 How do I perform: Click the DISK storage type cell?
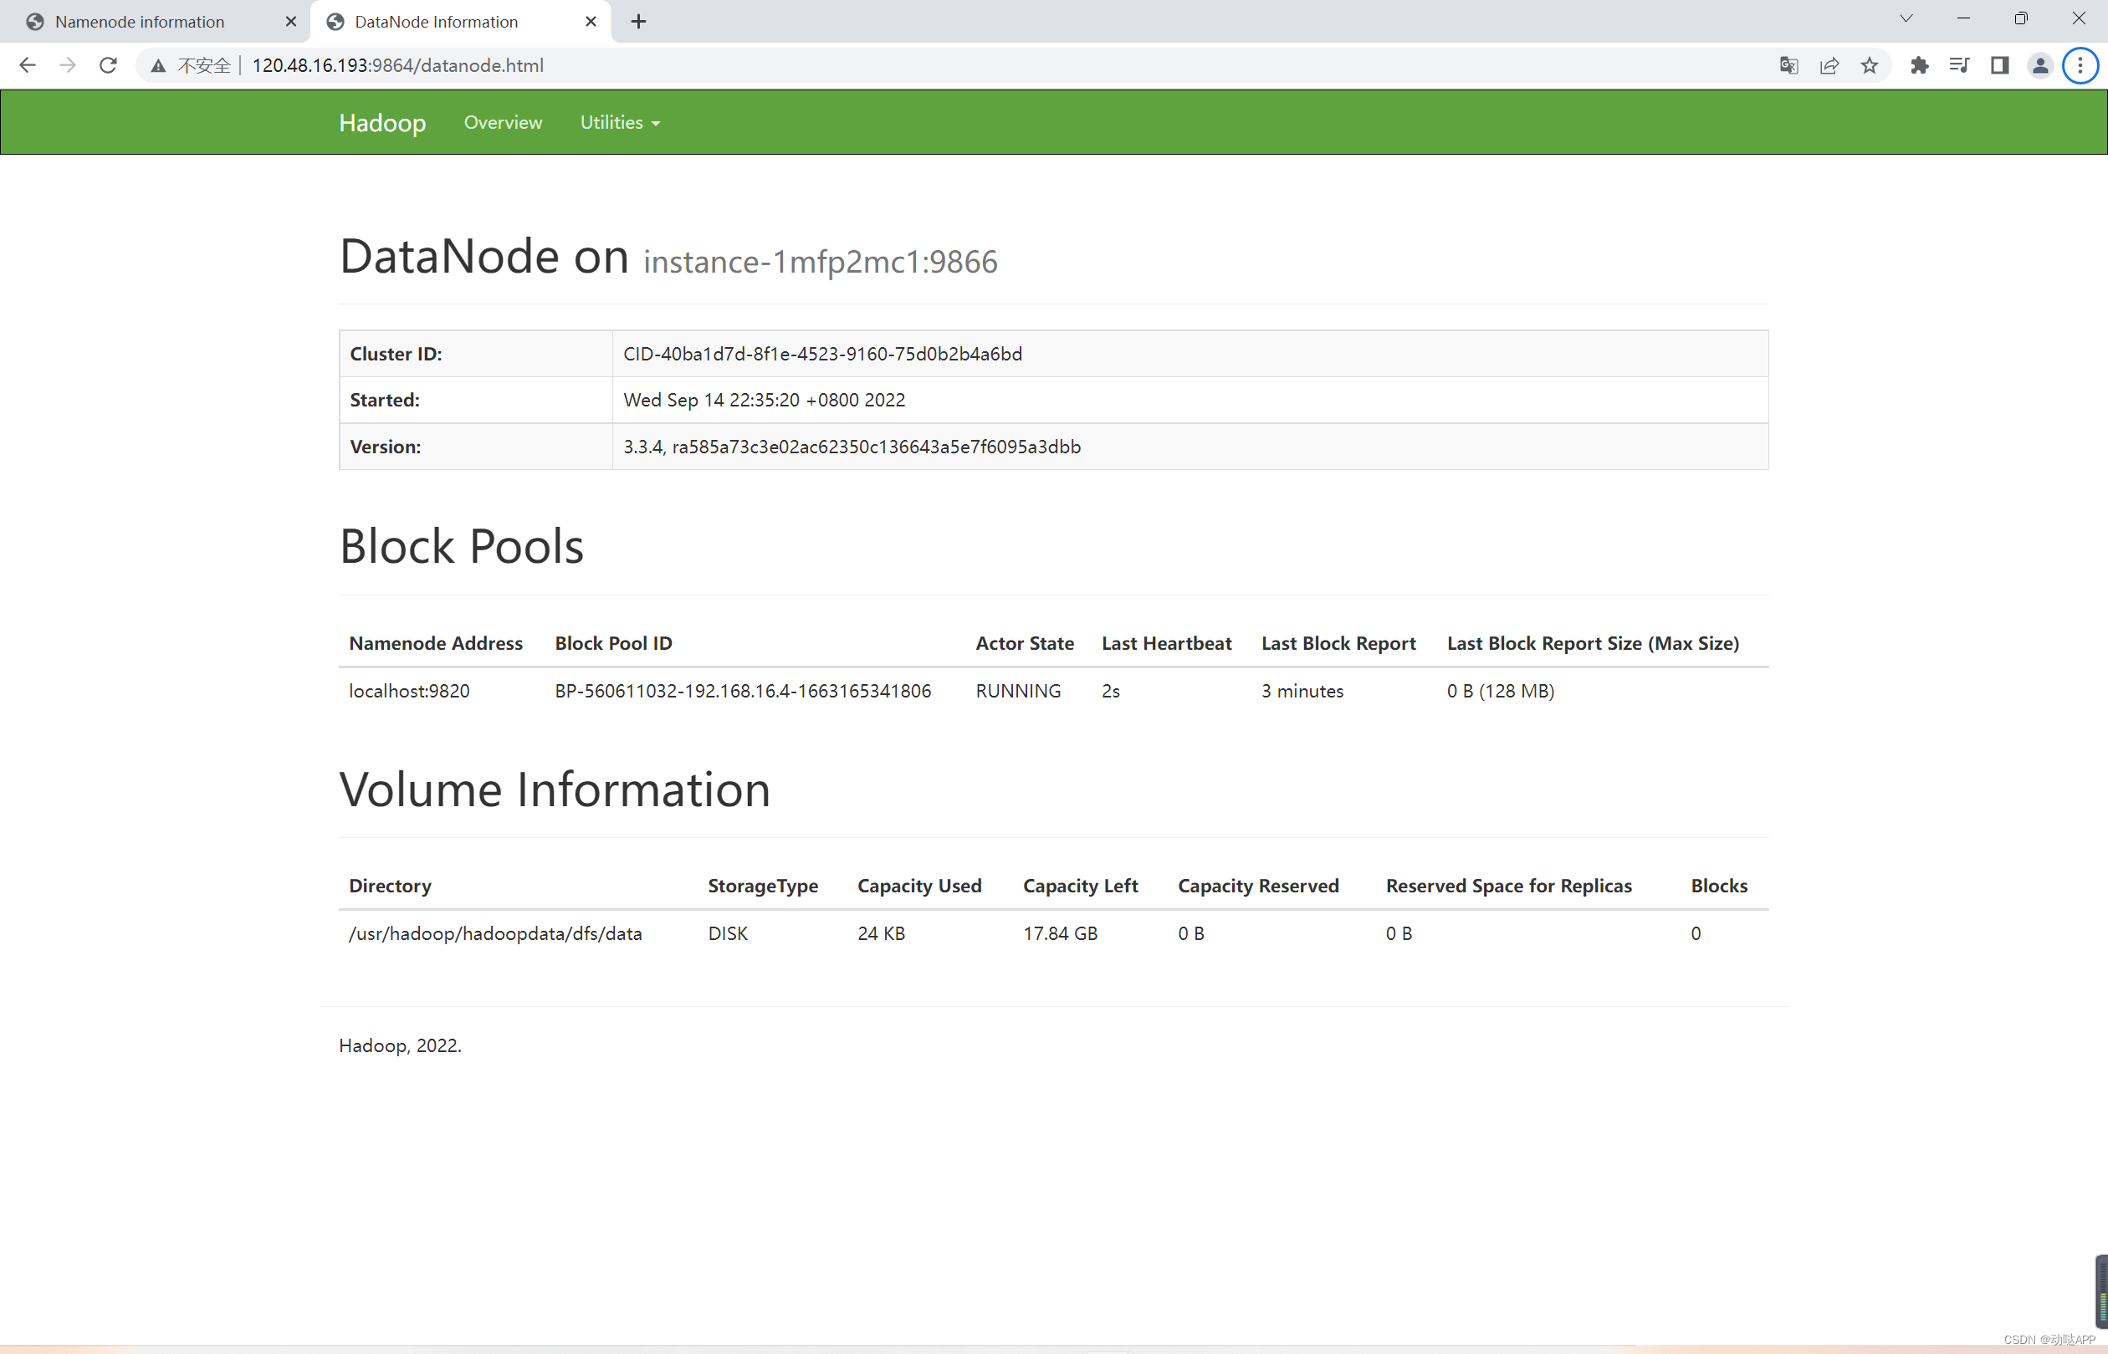point(728,933)
